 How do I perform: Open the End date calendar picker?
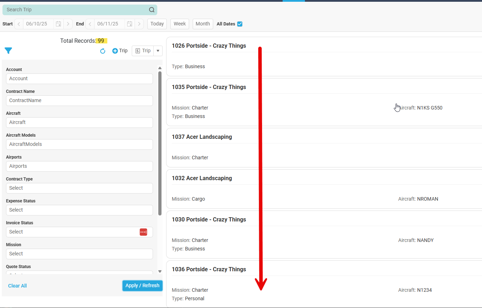click(x=130, y=24)
